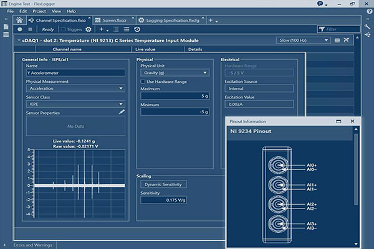Open the Home tab icon
This screenshot has width=374, height=249.
tap(19, 21)
